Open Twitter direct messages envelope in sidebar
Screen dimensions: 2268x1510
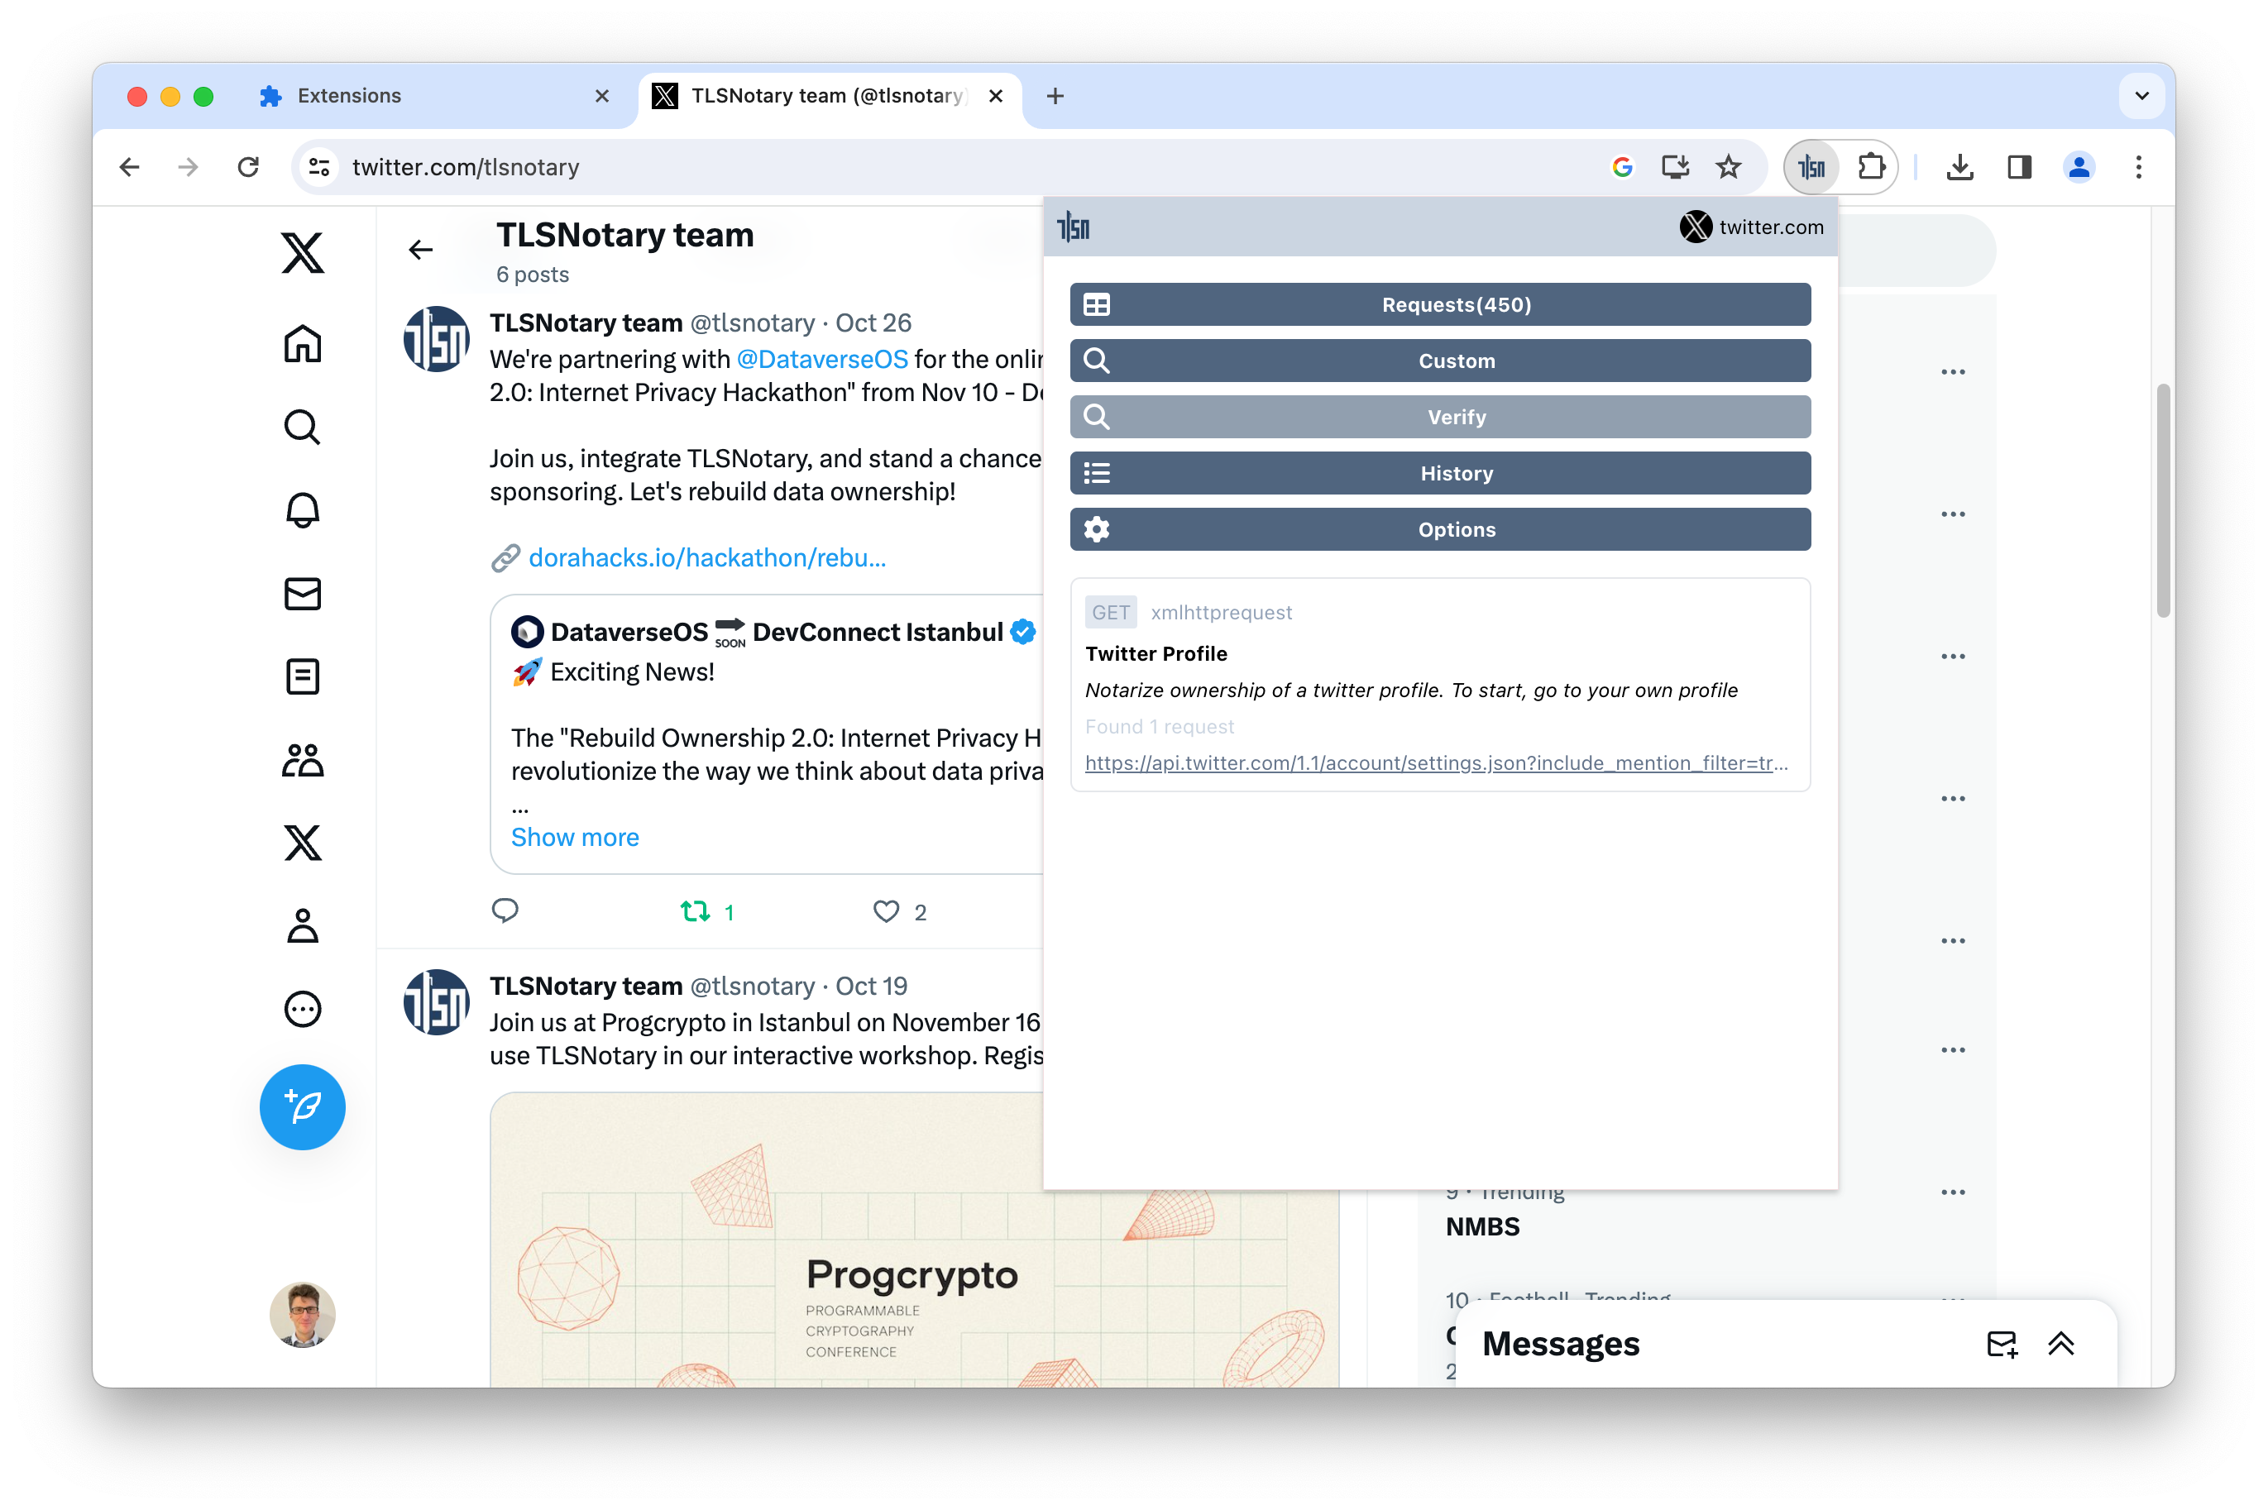point(303,593)
